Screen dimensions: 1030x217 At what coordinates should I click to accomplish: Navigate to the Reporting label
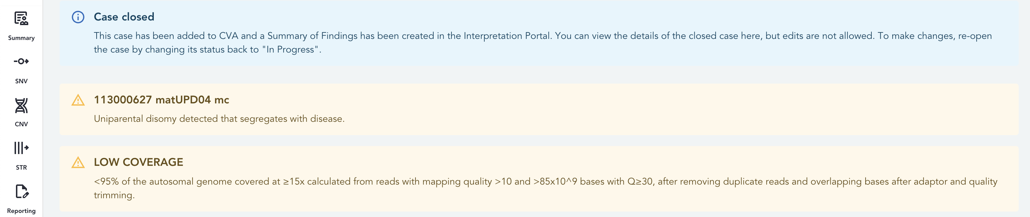pos(21,211)
